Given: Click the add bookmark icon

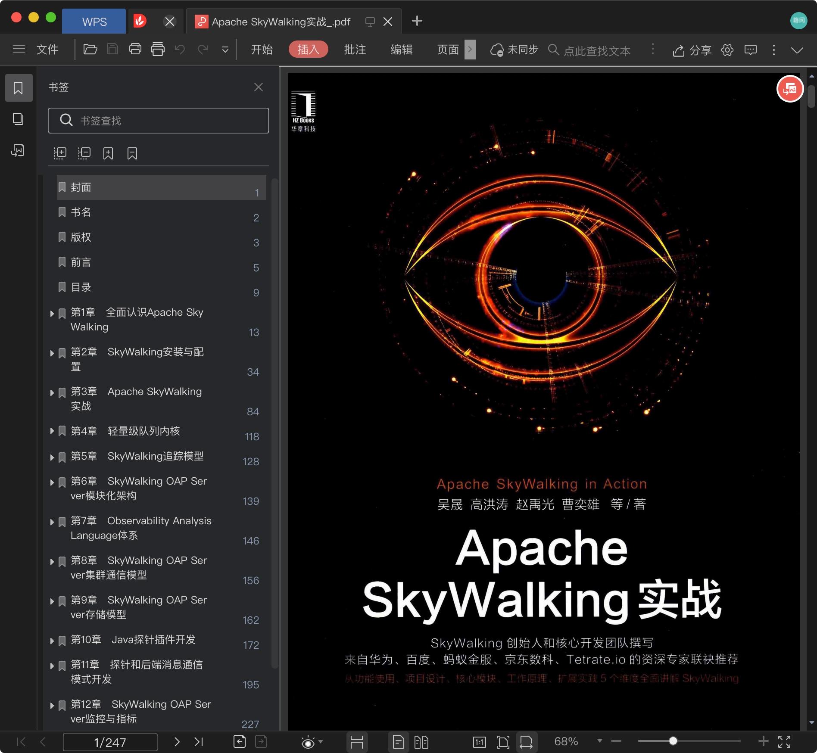Looking at the screenshot, I should [x=108, y=153].
